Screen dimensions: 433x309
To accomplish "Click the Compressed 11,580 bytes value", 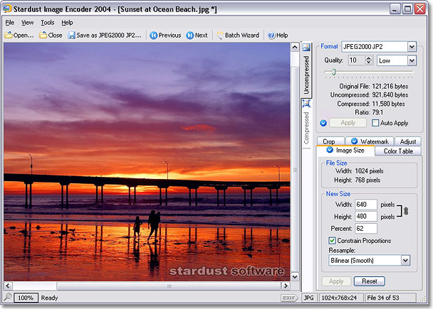I will click(x=388, y=104).
